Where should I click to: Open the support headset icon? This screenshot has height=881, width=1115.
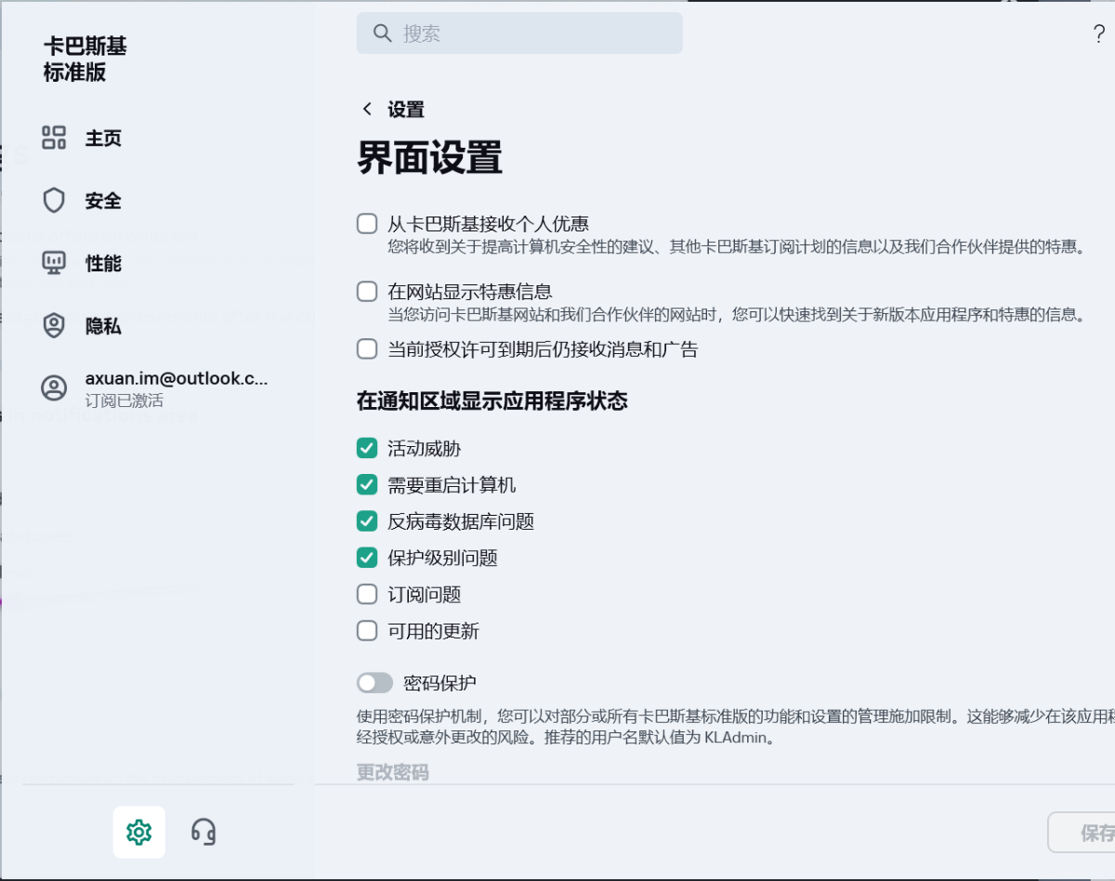coord(203,832)
